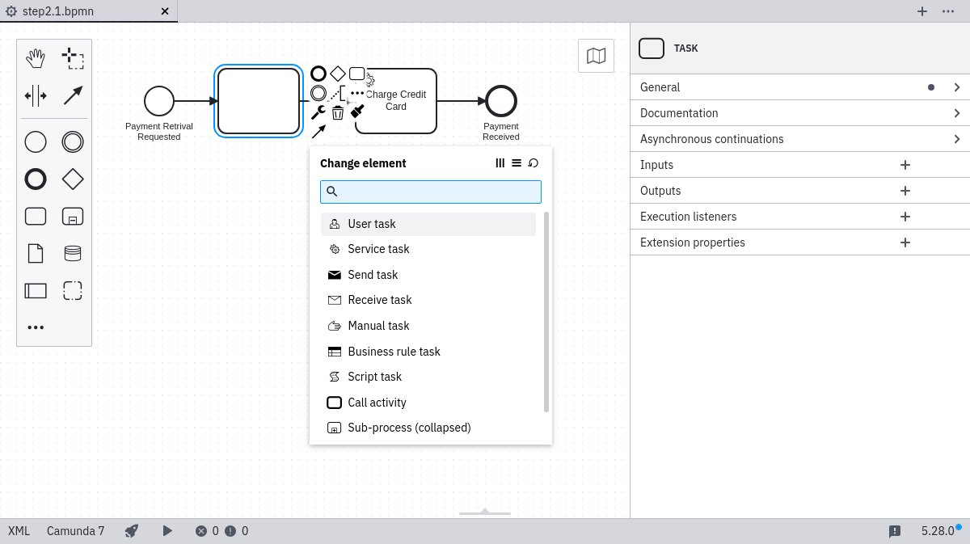
Task: Activate the hand tool in the palette
Action: [36, 58]
